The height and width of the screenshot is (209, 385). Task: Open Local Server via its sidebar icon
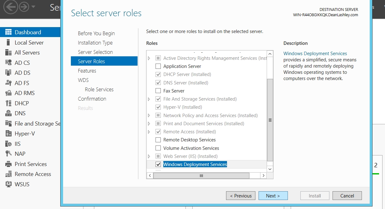click(8, 43)
